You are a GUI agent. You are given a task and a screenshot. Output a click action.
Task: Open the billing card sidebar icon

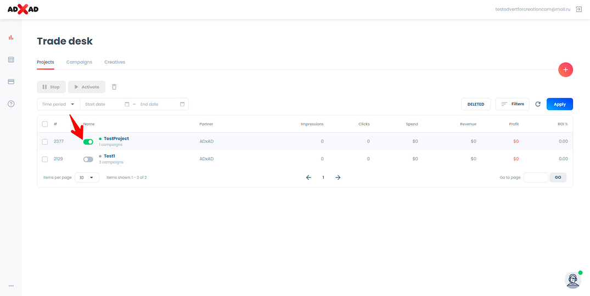[x=11, y=82]
